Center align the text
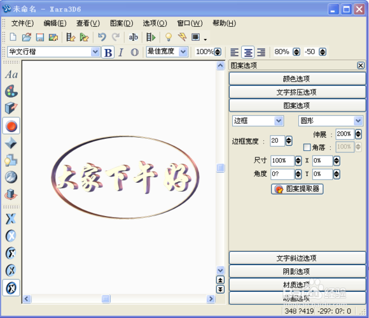 (x=248, y=52)
